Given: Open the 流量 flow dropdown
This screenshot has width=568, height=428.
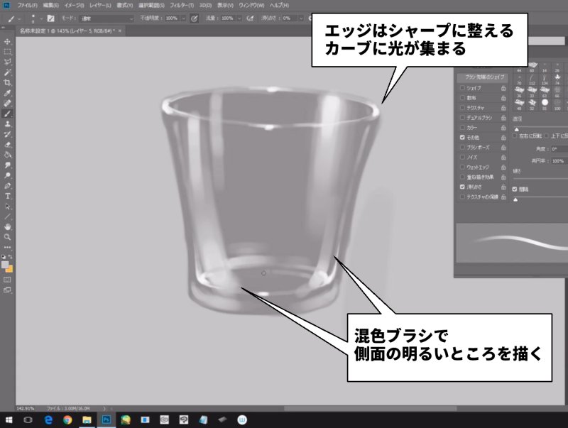Looking at the screenshot, I should tap(229, 17).
